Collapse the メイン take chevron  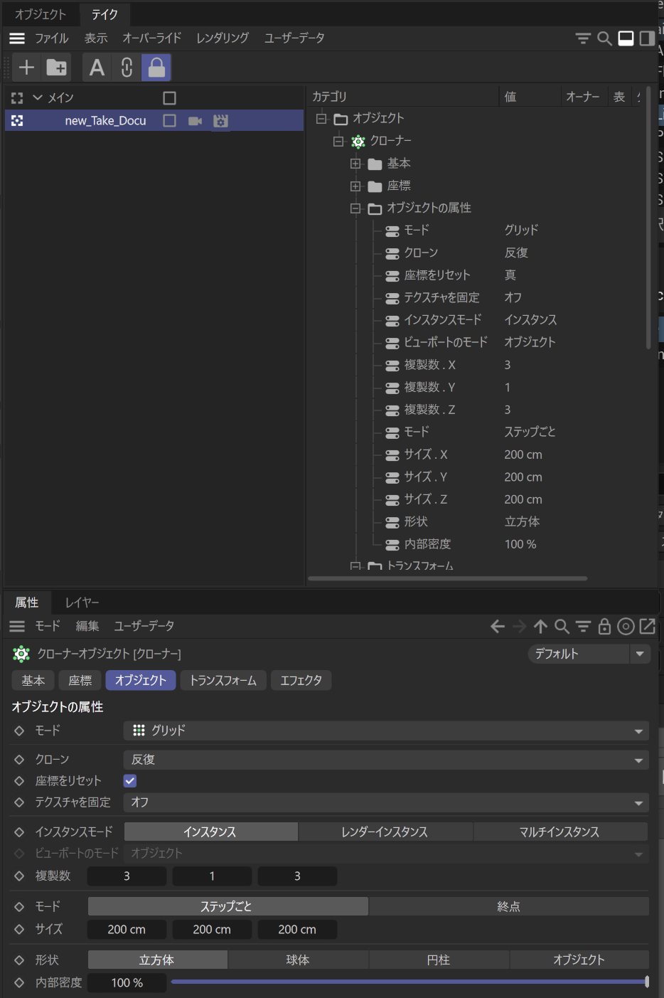click(x=38, y=98)
